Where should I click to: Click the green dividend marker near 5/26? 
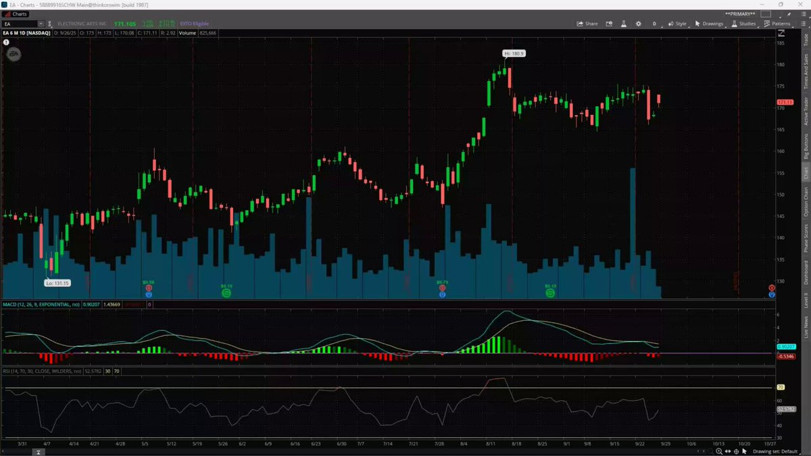(226, 293)
